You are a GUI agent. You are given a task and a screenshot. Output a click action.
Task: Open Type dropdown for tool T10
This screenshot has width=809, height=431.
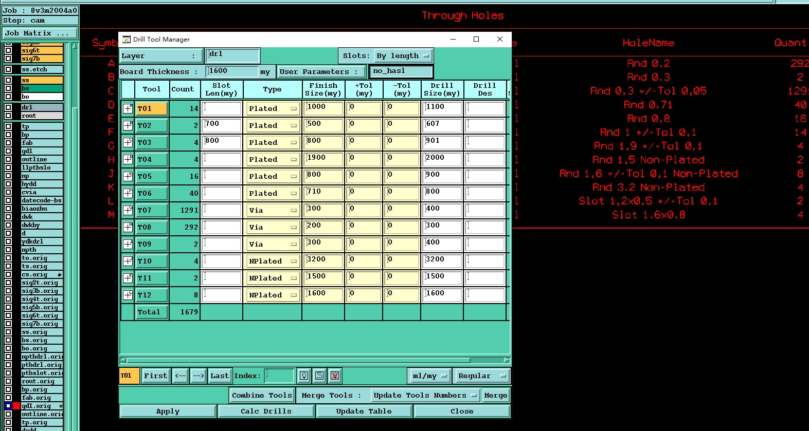273,261
